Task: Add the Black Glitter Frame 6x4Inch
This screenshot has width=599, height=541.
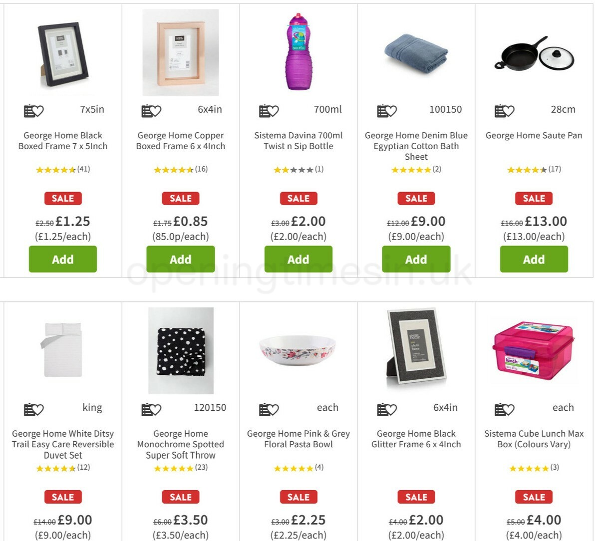Action: coord(416,539)
